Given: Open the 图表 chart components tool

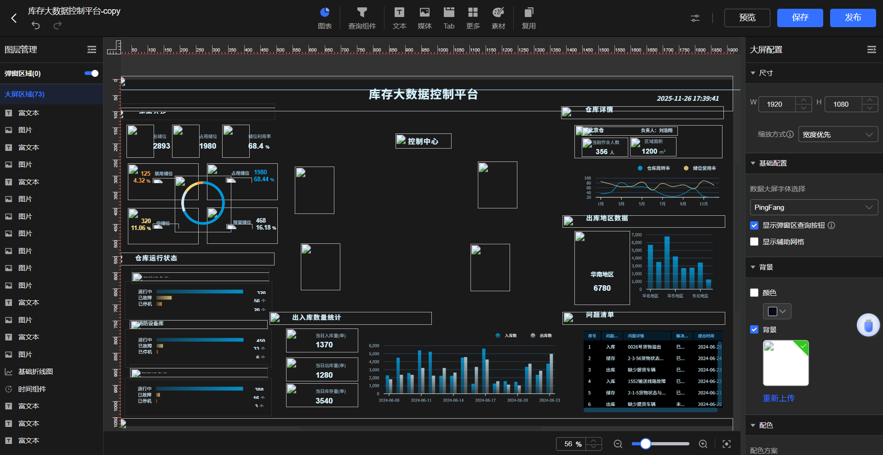Looking at the screenshot, I should coord(325,18).
